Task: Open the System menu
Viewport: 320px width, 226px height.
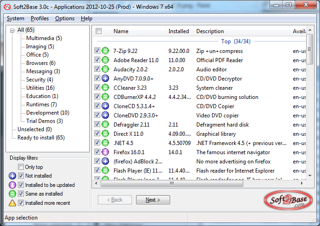Action: click(16, 18)
